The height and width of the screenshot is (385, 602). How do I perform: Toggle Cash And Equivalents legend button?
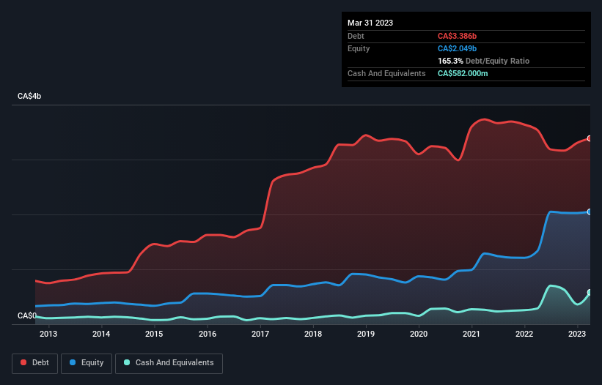169,363
